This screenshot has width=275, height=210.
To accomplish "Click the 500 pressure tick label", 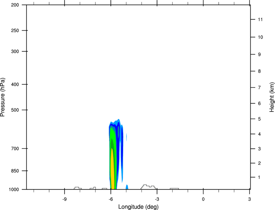I will coord(15,110).
